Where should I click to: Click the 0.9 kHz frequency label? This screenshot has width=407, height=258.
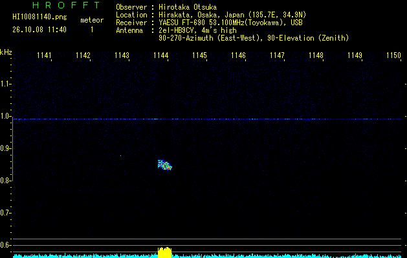click(5, 148)
